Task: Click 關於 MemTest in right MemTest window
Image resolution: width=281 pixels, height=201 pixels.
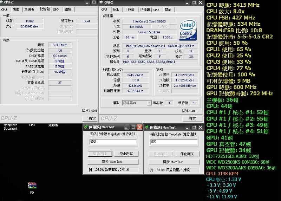Action: pyautogui.click(x=174, y=162)
